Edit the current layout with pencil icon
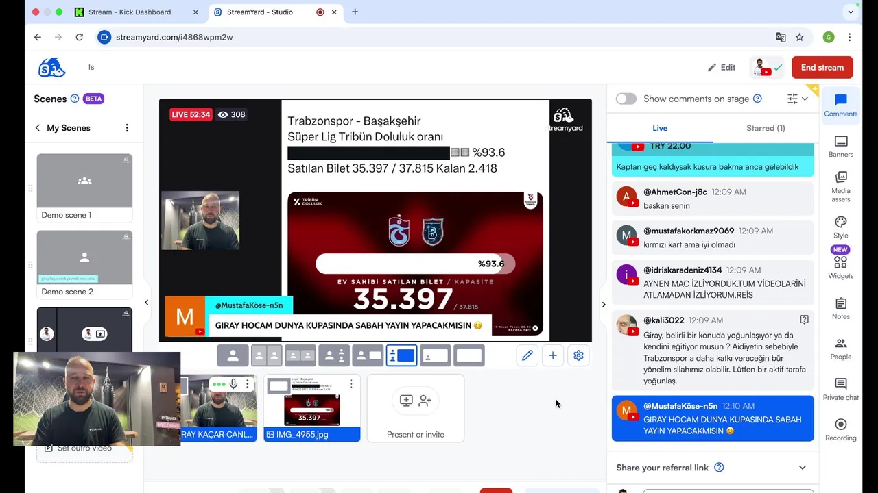 pyautogui.click(x=527, y=355)
